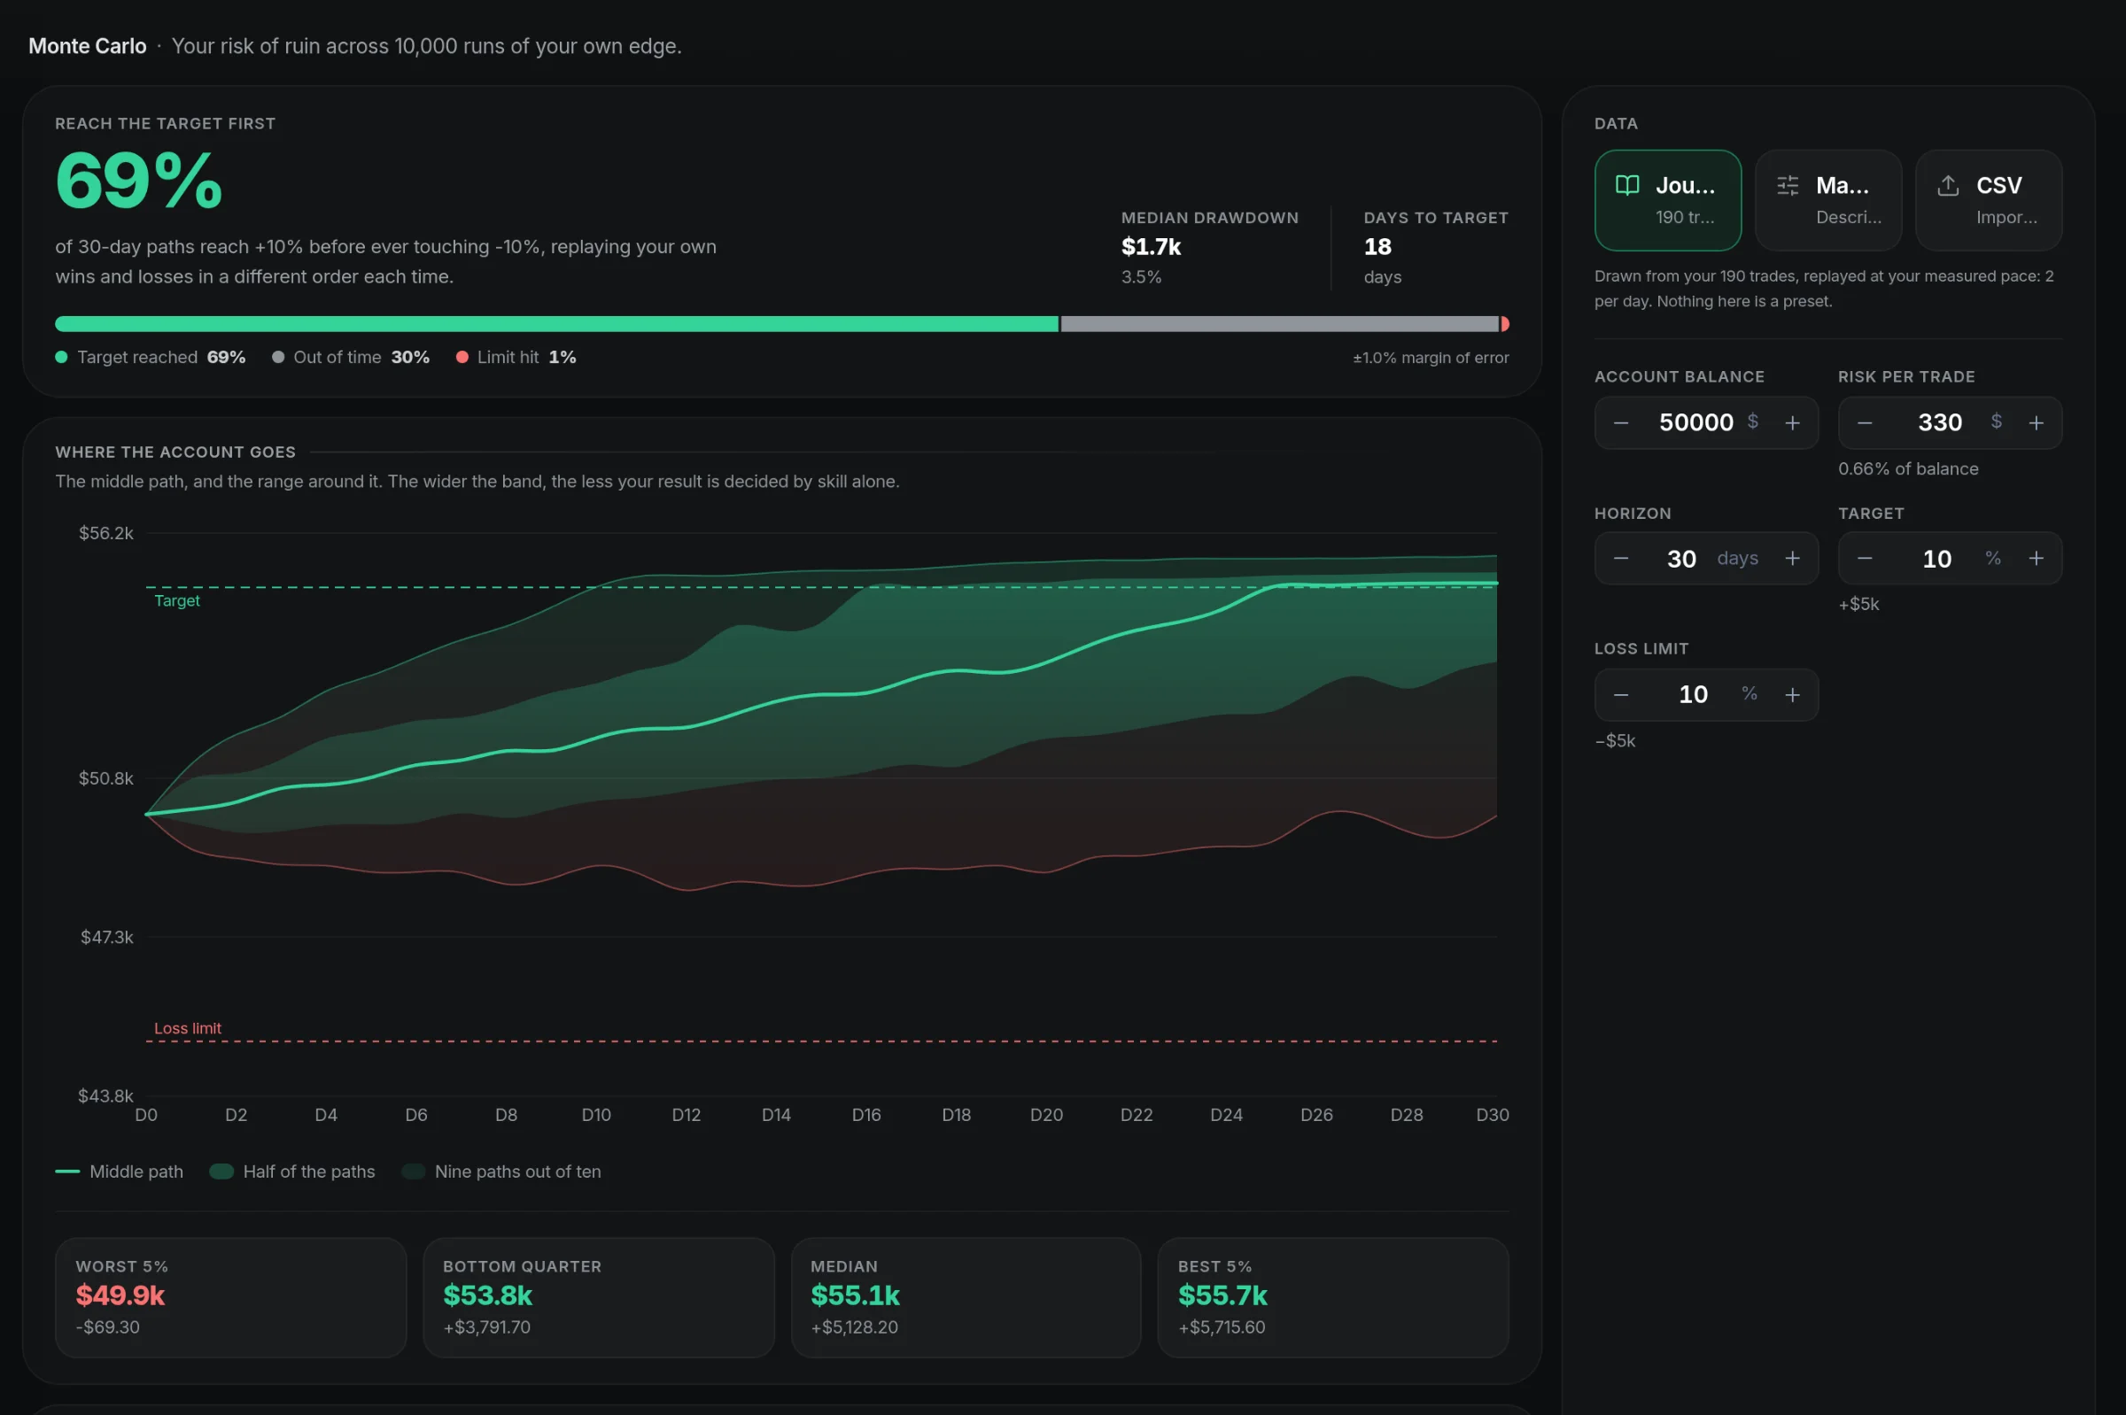Click the +$5k target hint

tap(1858, 605)
